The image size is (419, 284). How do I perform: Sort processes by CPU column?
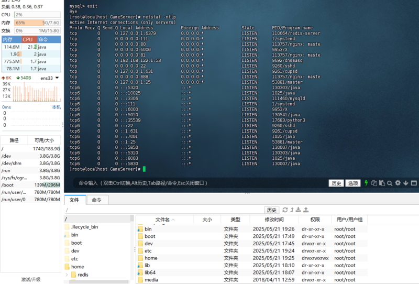(x=27, y=39)
